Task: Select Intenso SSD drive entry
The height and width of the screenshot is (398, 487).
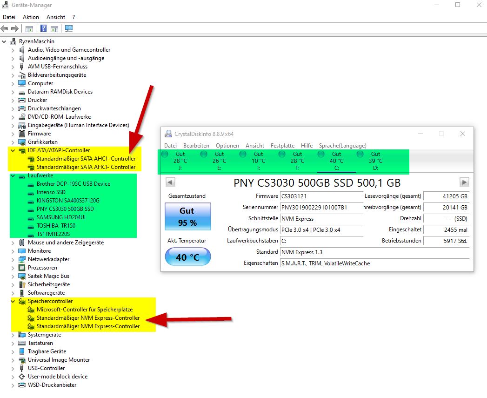Action: pos(51,192)
